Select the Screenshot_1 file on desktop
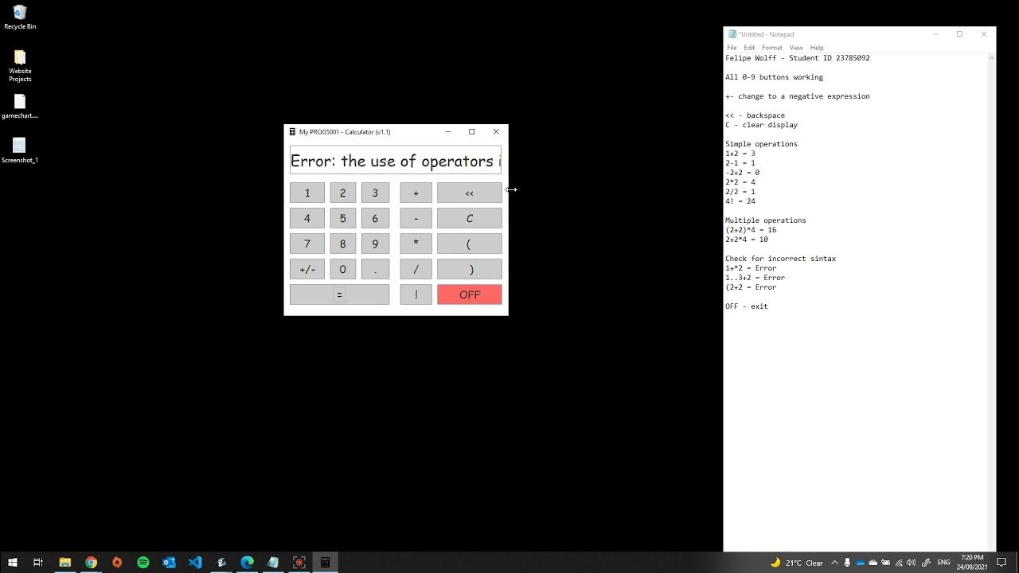This screenshot has width=1019, height=573. pyautogui.click(x=20, y=150)
